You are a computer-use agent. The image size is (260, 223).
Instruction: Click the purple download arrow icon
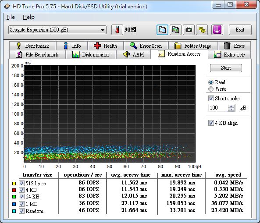[217, 30]
